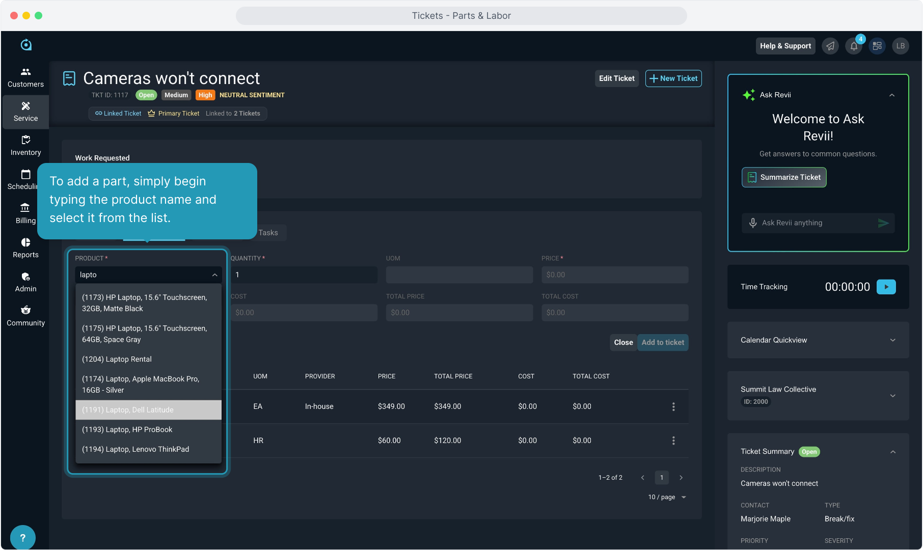Open the 10 / page dropdown
923x550 pixels.
pyautogui.click(x=667, y=497)
